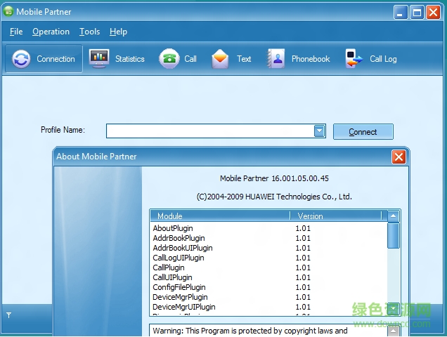Screen dimensions: 447x337
Task: Open the File menu
Action: [x=16, y=32]
